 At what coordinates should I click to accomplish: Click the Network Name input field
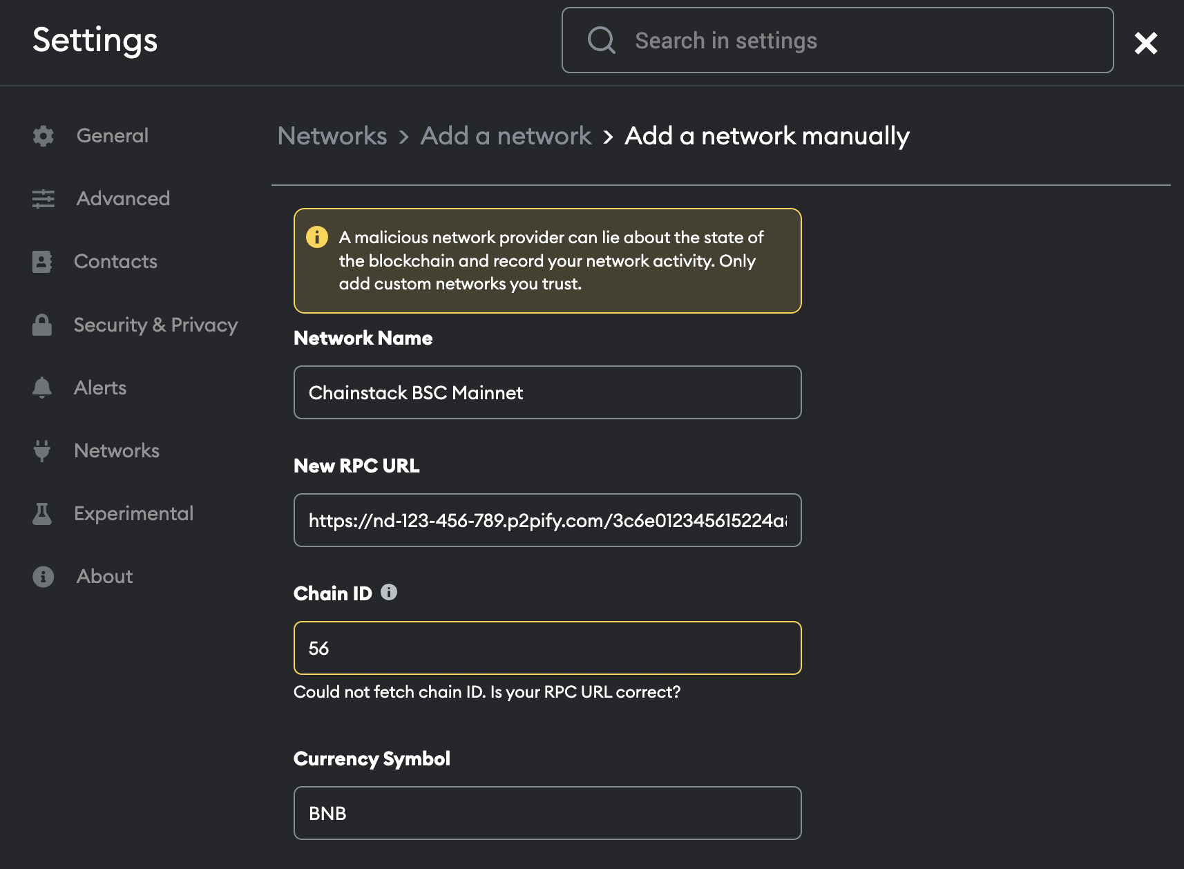coord(548,392)
